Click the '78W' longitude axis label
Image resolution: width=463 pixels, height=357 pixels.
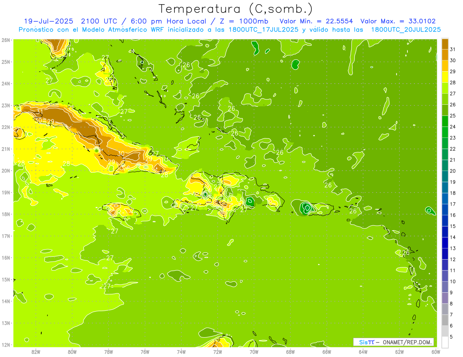coord(108,352)
